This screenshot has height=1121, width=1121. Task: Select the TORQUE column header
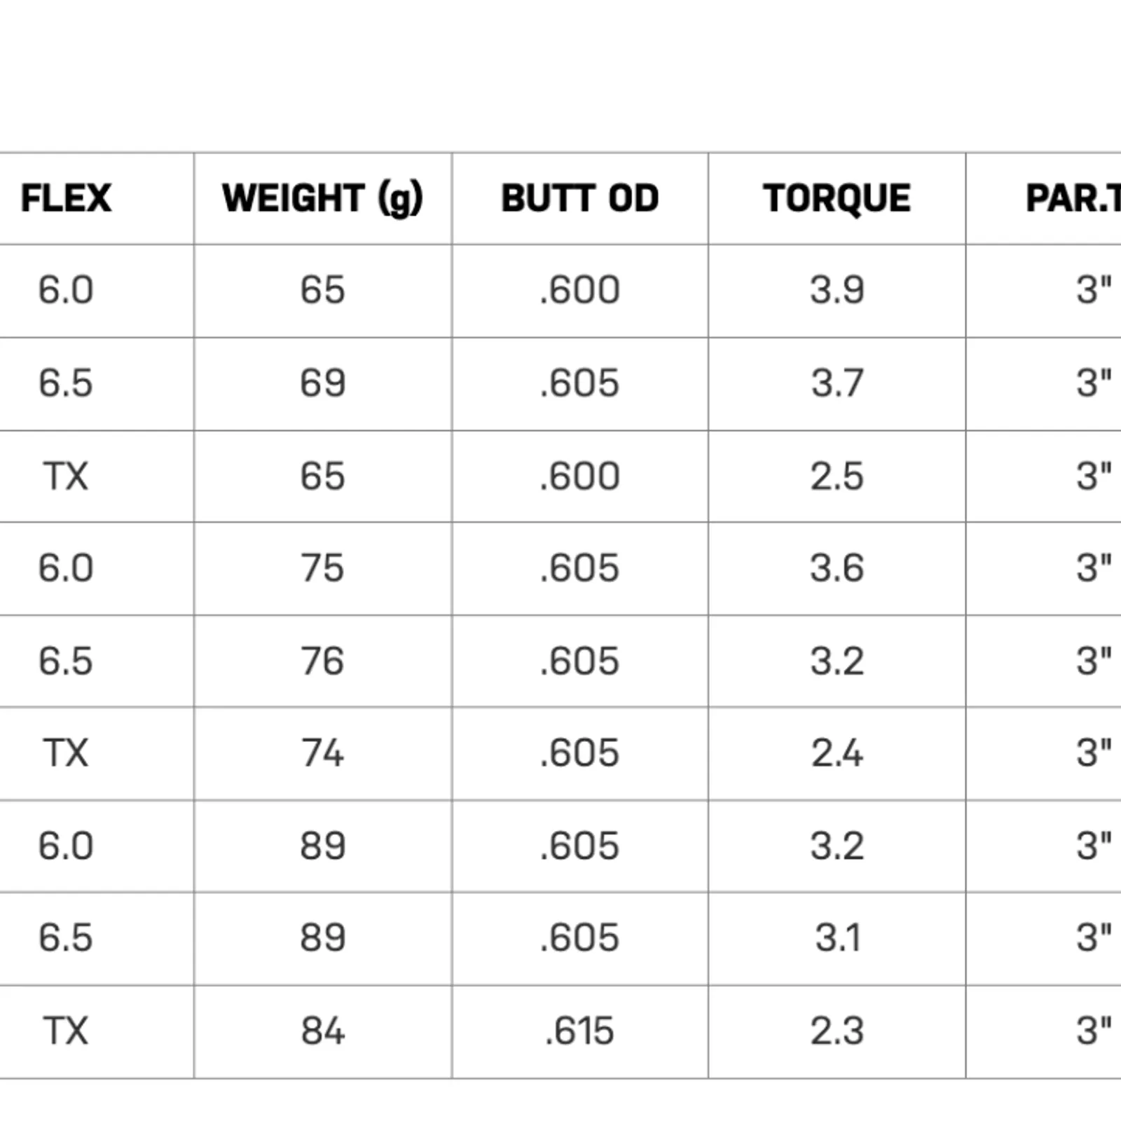(837, 198)
